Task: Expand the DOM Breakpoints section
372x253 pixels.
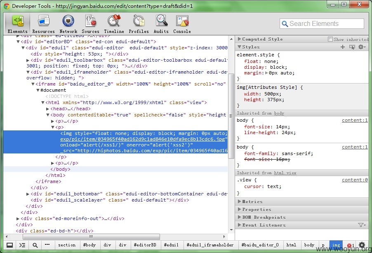Action: tap(239, 217)
